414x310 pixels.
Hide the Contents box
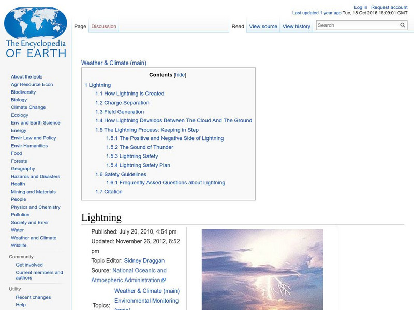tap(180, 74)
